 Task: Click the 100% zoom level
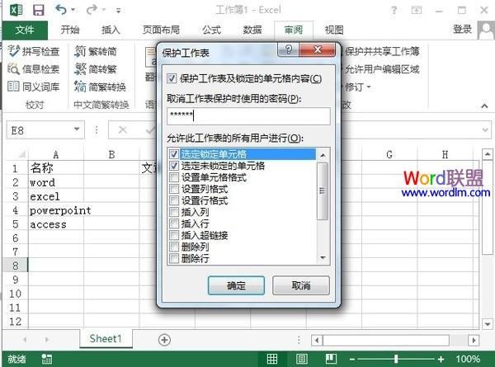(468, 359)
